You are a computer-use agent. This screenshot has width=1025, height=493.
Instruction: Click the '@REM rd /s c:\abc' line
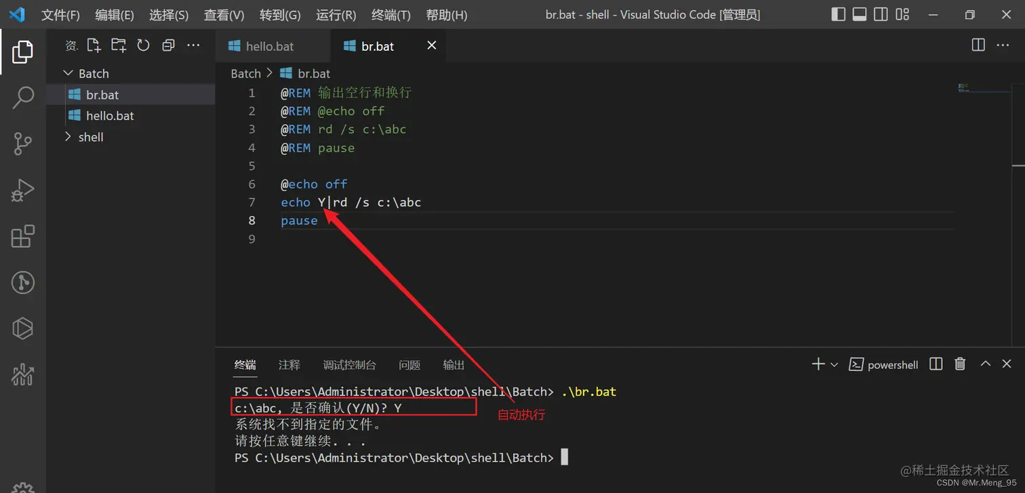coord(344,129)
